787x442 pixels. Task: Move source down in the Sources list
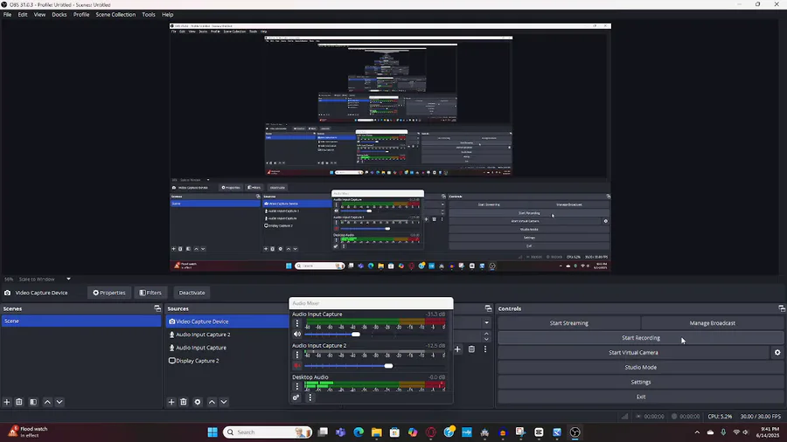point(224,402)
